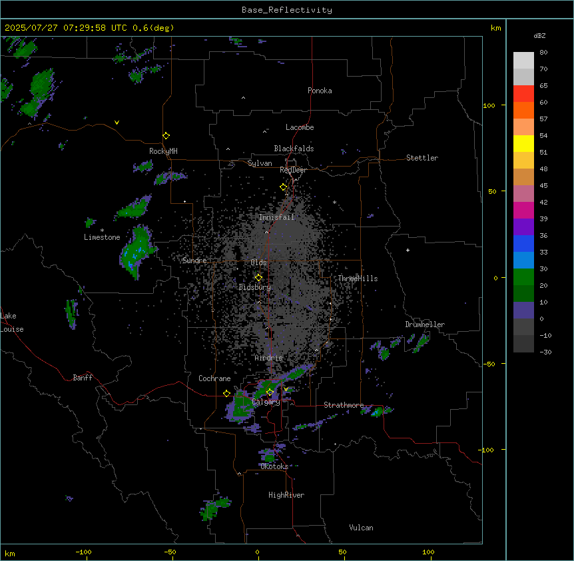Click the Lake Louise label
The width and height of the screenshot is (574, 561).
tap(12, 322)
